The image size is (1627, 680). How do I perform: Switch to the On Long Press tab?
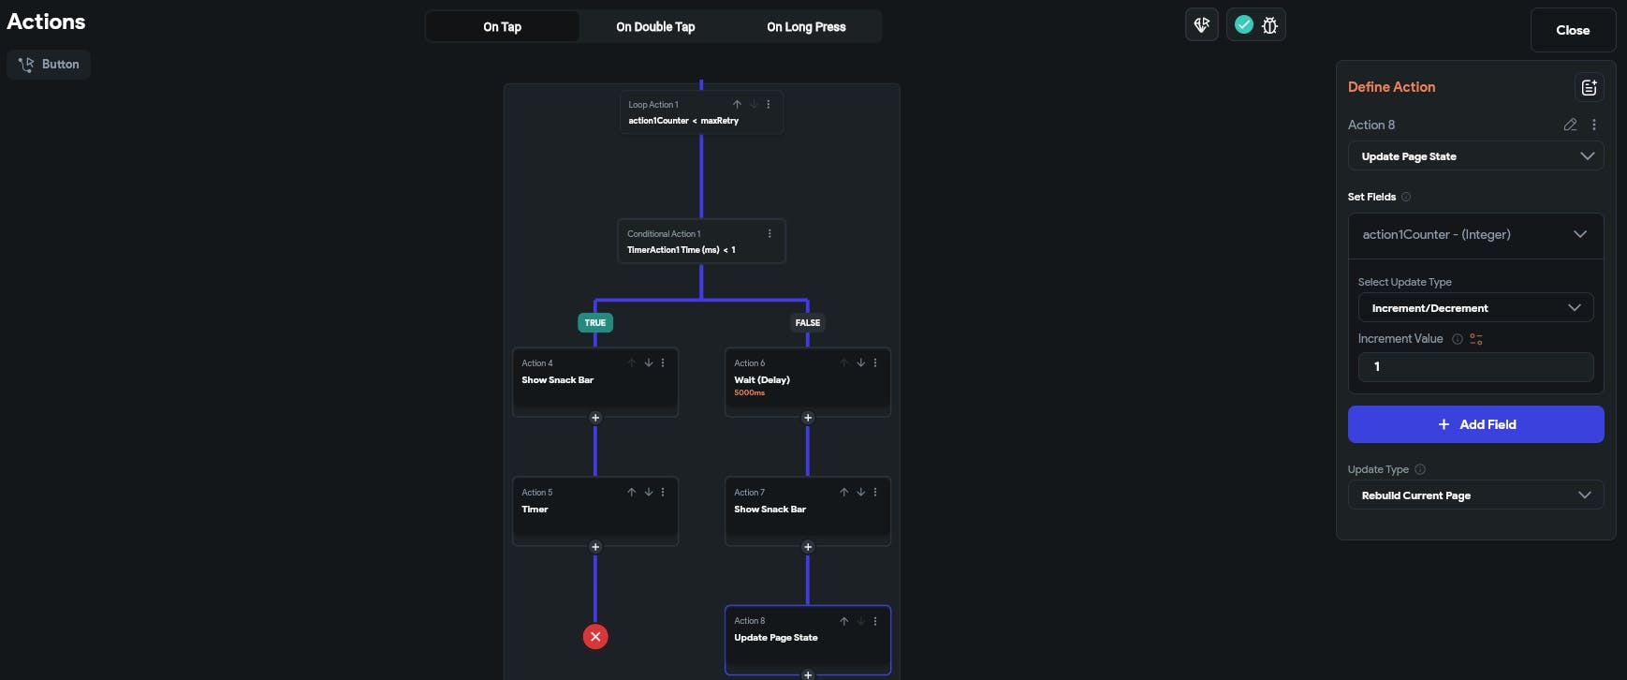(x=806, y=27)
